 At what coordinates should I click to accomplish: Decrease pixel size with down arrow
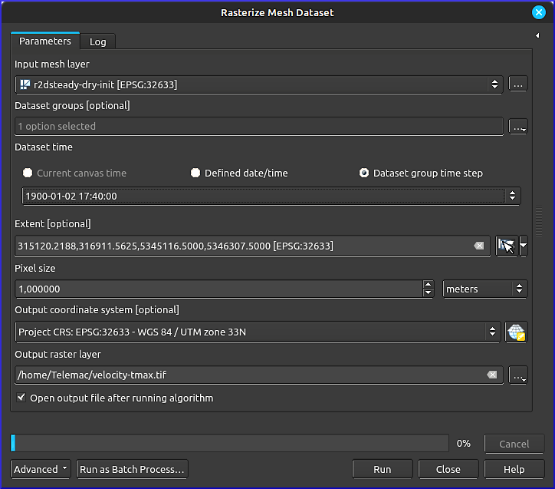(x=428, y=293)
